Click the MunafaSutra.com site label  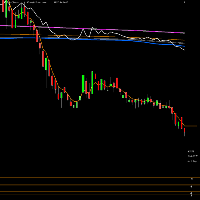(x=36, y=2)
